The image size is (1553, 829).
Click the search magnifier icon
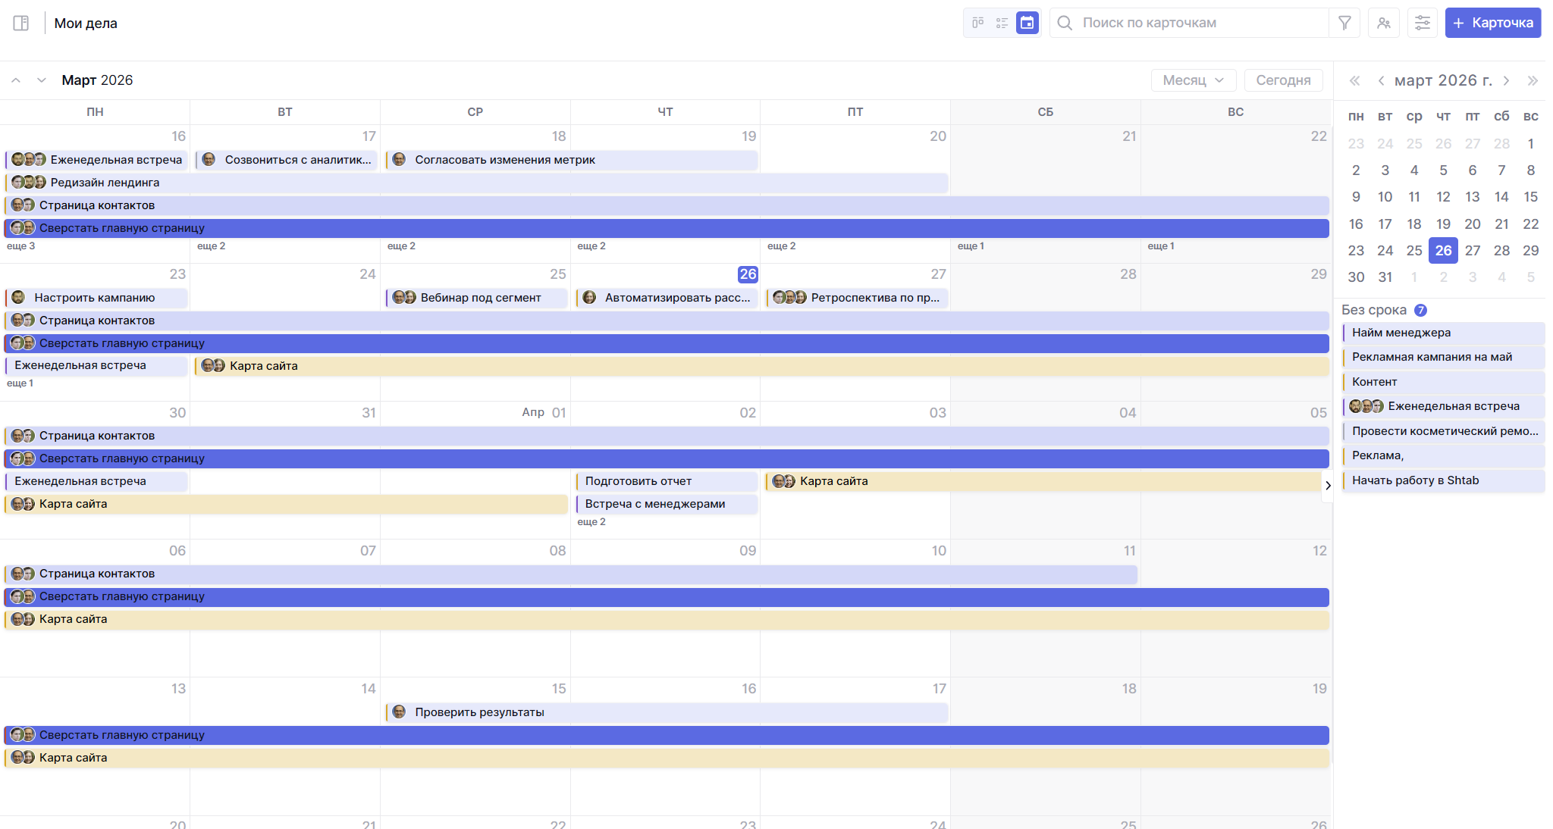tap(1065, 23)
